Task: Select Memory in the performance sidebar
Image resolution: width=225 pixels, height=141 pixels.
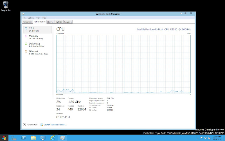Action: pos(37,37)
